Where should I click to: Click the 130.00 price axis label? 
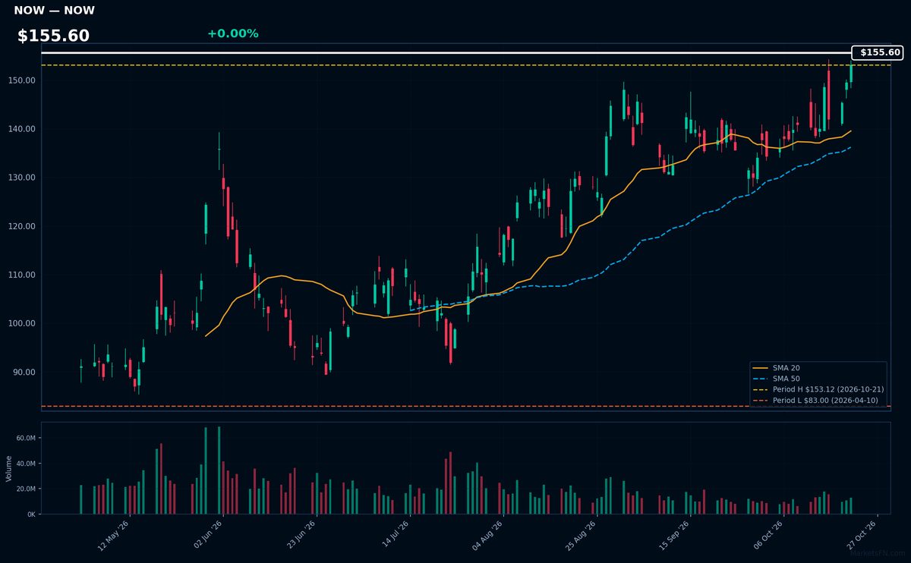point(23,178)
